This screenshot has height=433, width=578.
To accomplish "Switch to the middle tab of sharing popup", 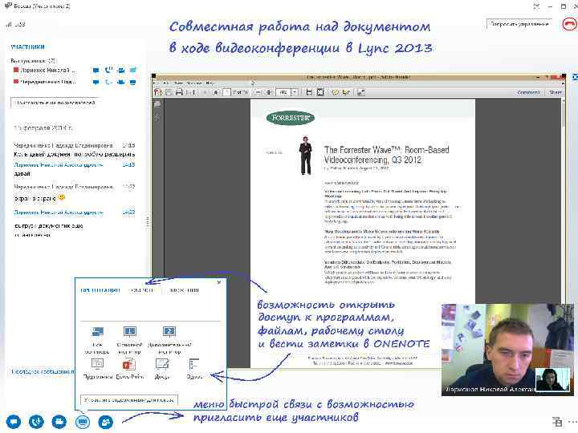I will coord(142,290).
